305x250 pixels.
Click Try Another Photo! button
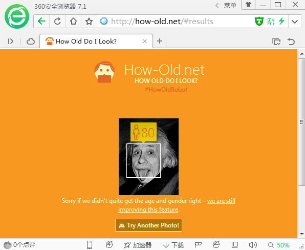148,225
